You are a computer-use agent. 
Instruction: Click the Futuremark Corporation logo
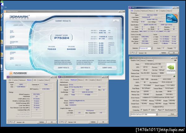[18, 73]
